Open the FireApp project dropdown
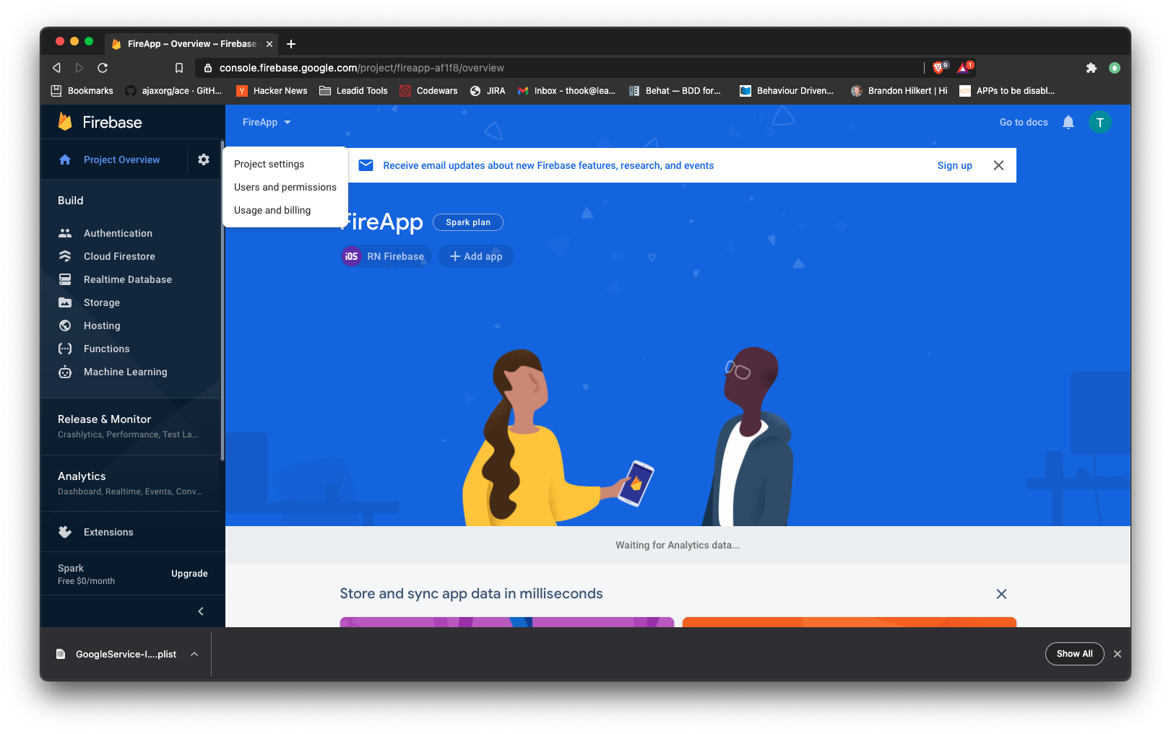Screen dimensions: 1171x734 click(x=267, y=122)
